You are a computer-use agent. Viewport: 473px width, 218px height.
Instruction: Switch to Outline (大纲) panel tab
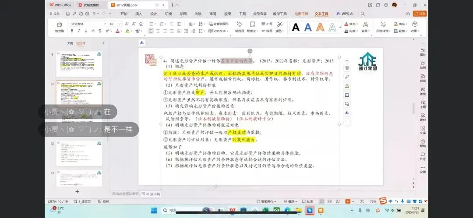coord(70,43)
